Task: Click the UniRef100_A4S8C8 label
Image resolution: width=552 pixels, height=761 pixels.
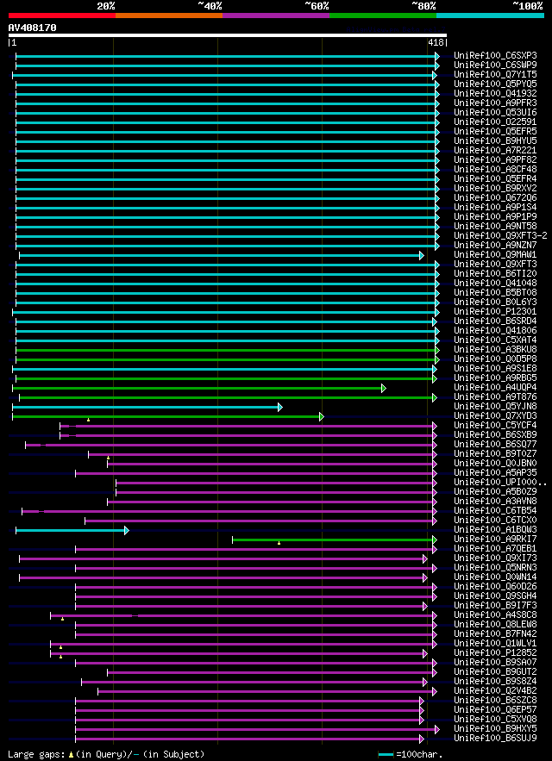Action: (495, 614)
